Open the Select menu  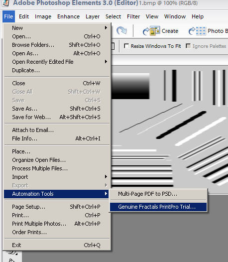tap(113, 16)
